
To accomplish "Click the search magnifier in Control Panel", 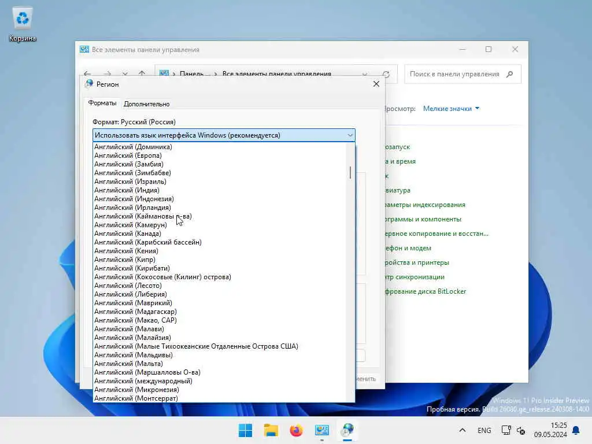I will (510, 74).
